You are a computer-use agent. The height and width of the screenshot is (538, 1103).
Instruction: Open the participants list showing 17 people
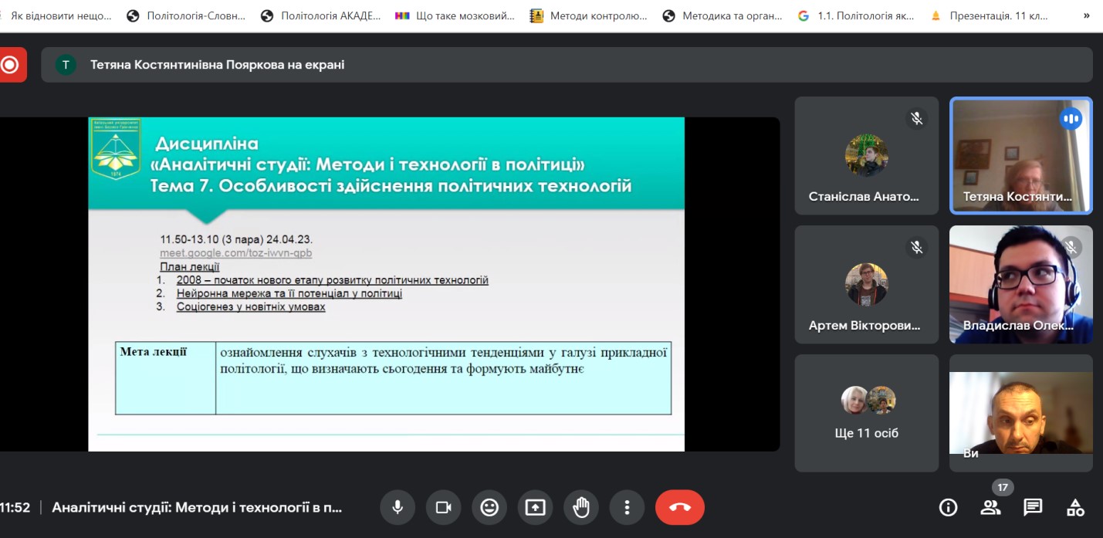991,507
